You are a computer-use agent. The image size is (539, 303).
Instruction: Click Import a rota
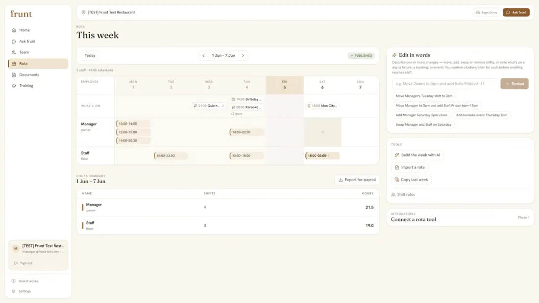(x=410, y=167)
